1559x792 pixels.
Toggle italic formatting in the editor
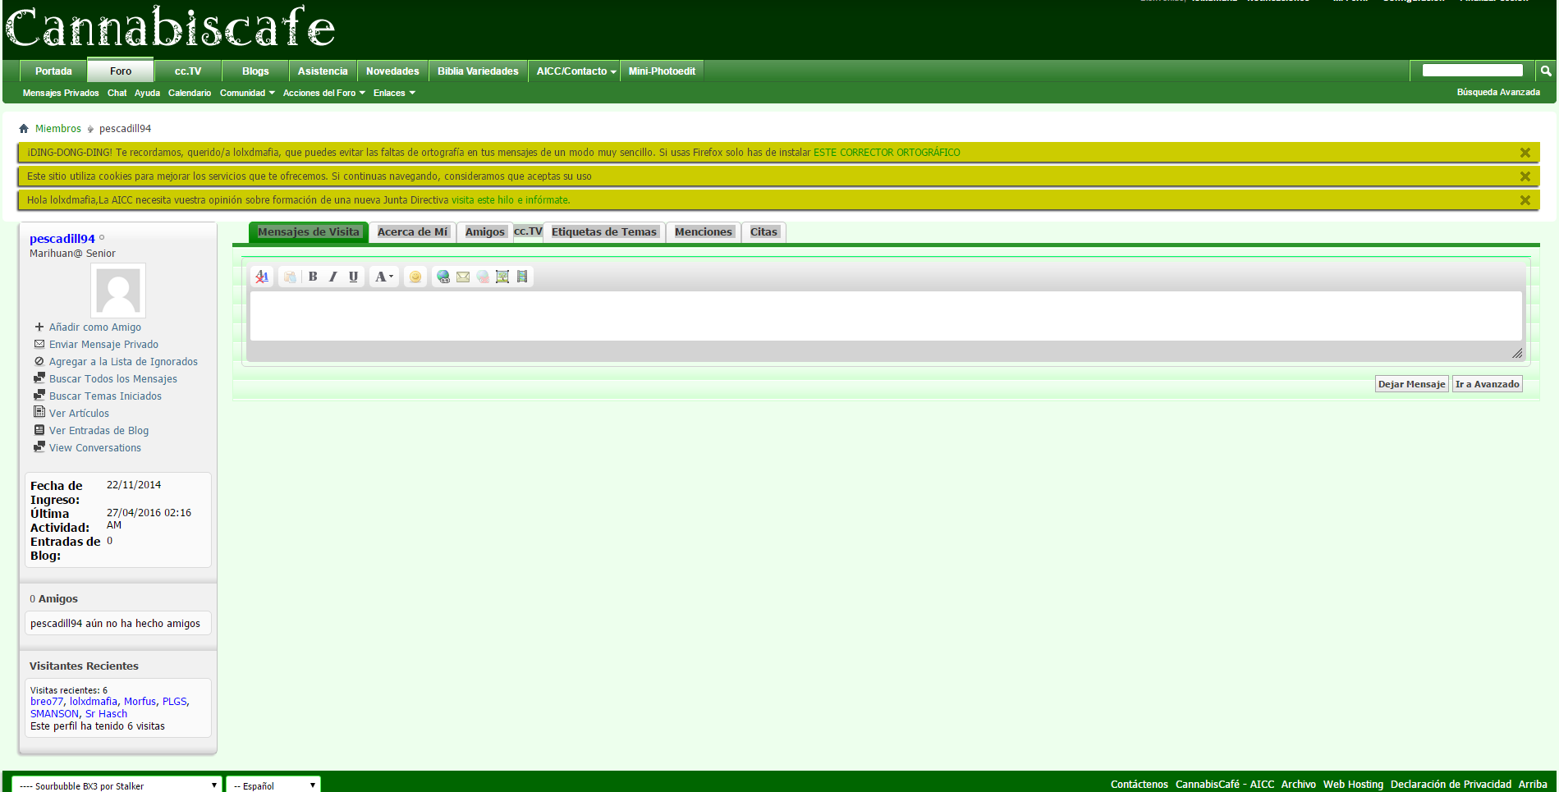(332, 277)
